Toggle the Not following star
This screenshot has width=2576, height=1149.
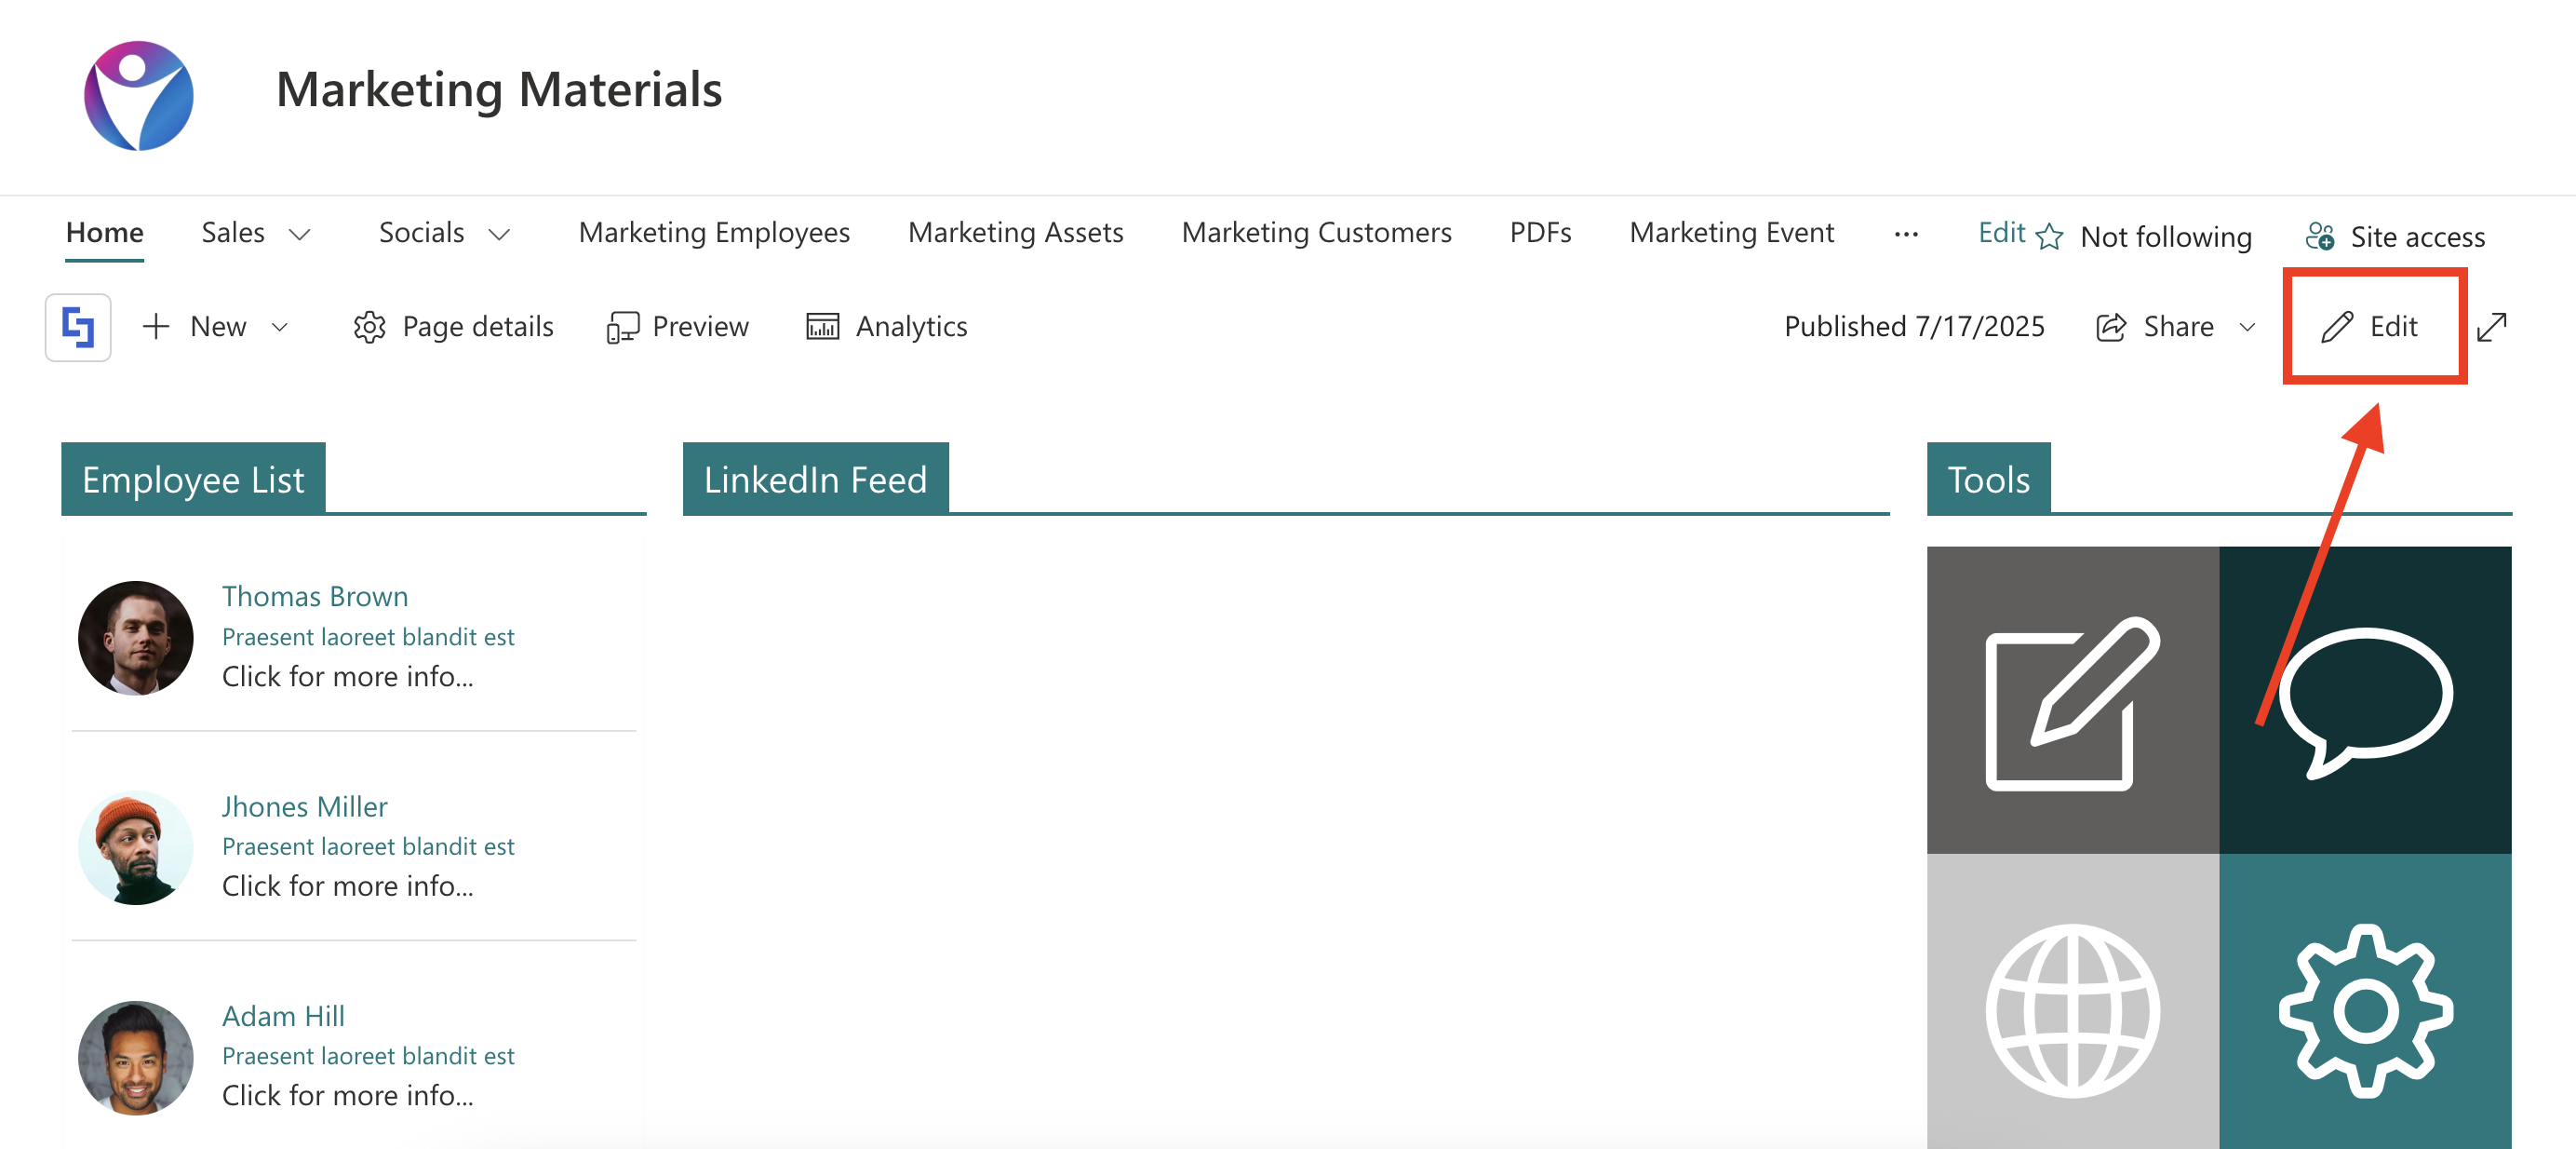click(x=2049, y=237)
